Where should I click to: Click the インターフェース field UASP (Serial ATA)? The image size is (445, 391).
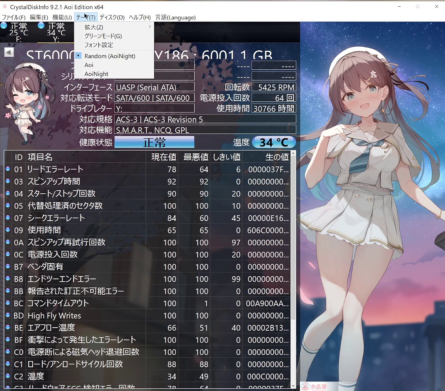click(x=154, y=87)
